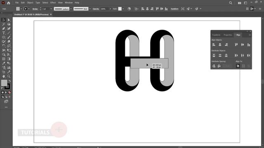Select the Gradient tool

[9, 59]
